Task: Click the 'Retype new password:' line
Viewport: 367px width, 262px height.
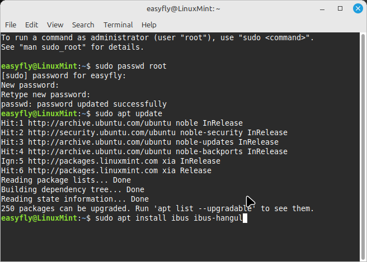Action: pyautogui.click(x=46, y=94)
